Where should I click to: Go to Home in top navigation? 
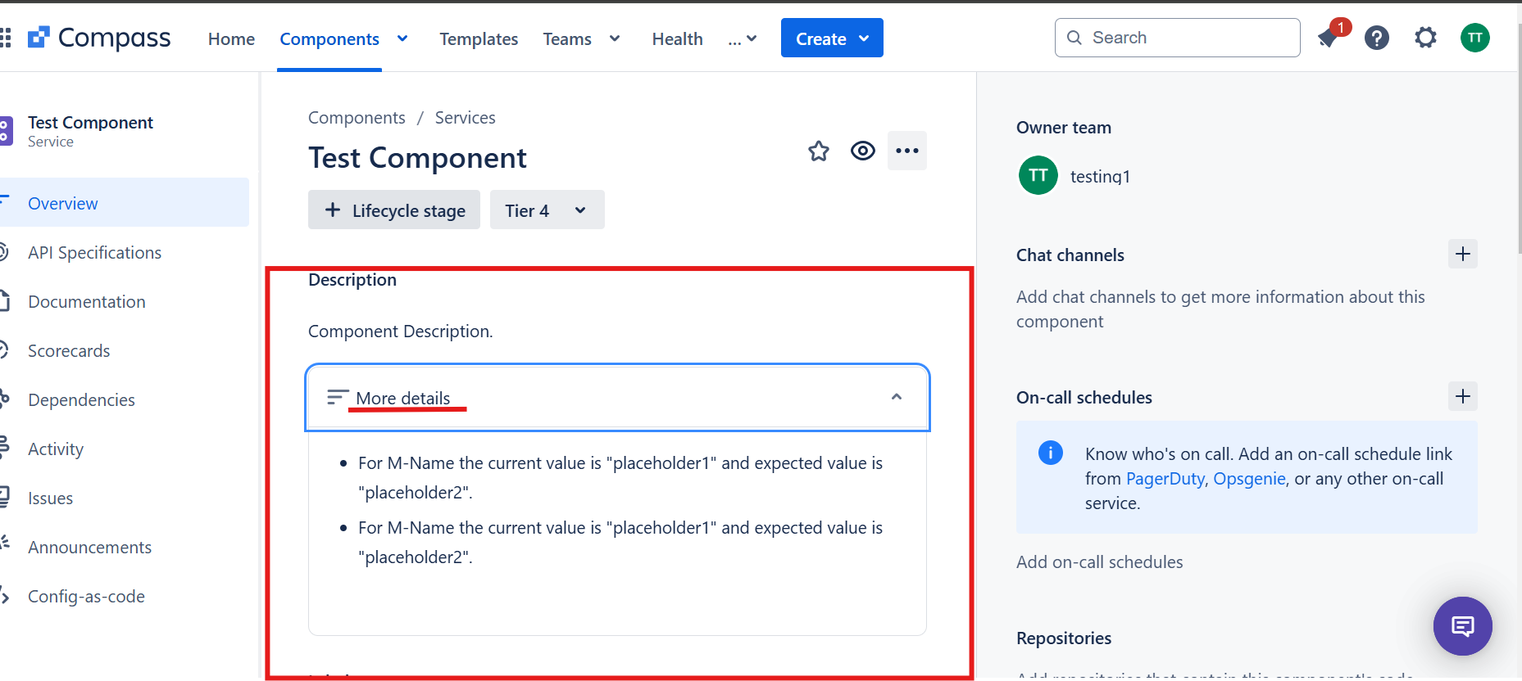click(231, 38)
